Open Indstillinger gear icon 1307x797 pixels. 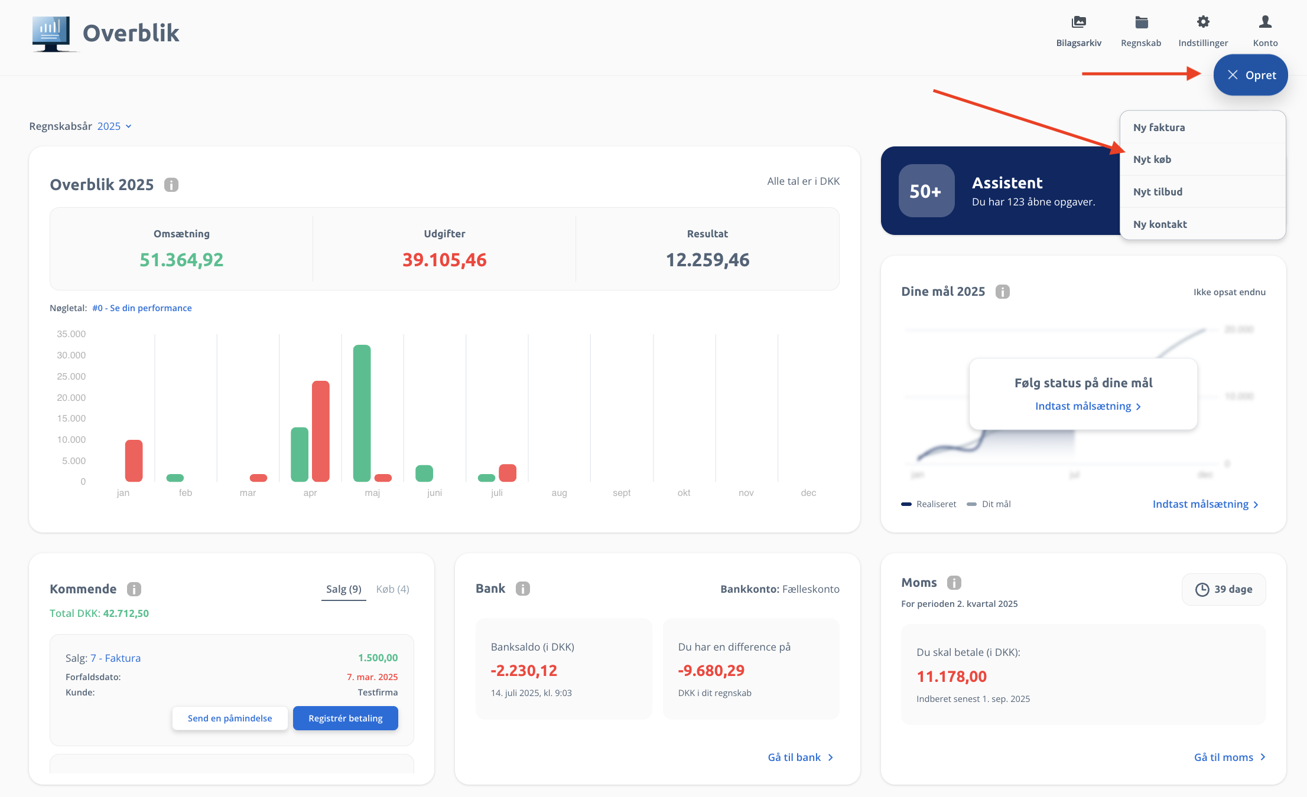click(1203, 22)
